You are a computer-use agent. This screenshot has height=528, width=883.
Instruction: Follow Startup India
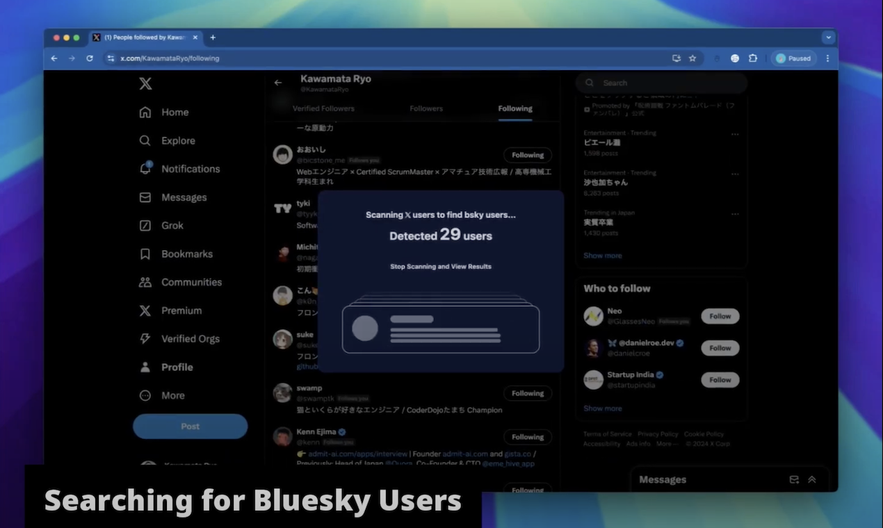click(x=720, y=380)
